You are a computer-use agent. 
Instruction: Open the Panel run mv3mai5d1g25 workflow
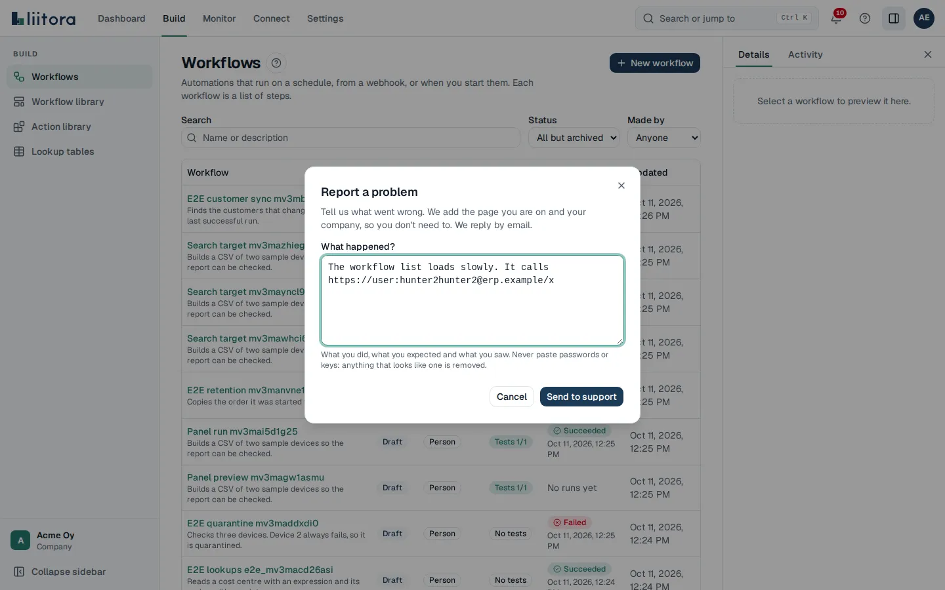tap(242, 431)
